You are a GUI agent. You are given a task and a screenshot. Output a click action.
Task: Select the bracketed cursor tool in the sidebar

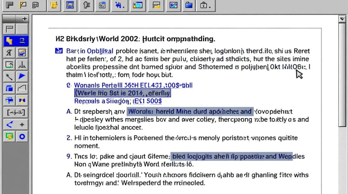pos(15,113)
